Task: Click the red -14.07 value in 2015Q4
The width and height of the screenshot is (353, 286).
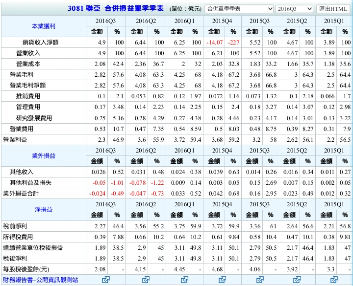Action: (215, 43)
